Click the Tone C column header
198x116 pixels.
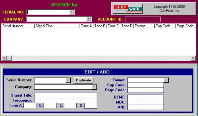(113, 26)
